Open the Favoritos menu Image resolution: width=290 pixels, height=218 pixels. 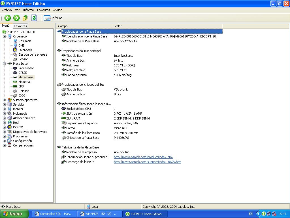coord(43,10)
